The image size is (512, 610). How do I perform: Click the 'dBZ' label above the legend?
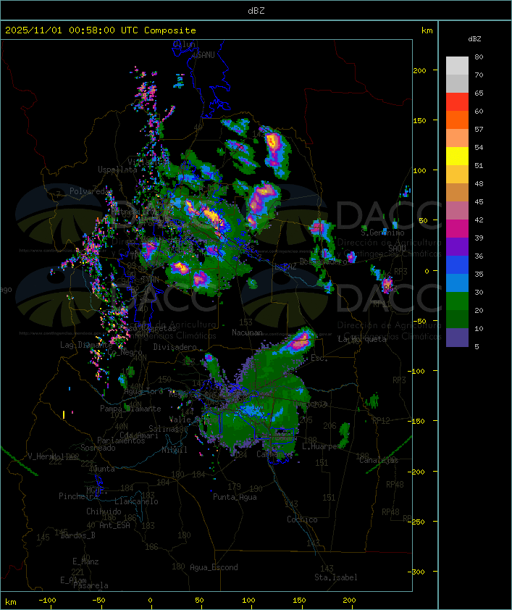coord(474,39)
